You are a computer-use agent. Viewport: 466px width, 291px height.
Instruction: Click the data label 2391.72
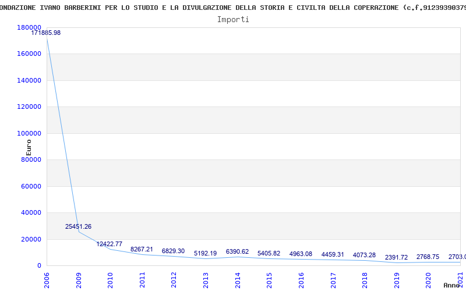[x=397, y=257]
